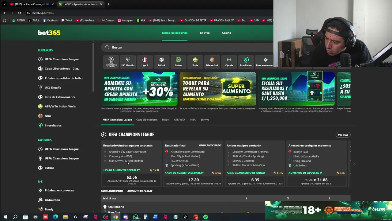
Task: Switch to the Fútbol tab
Action: [x=166, y=120]
